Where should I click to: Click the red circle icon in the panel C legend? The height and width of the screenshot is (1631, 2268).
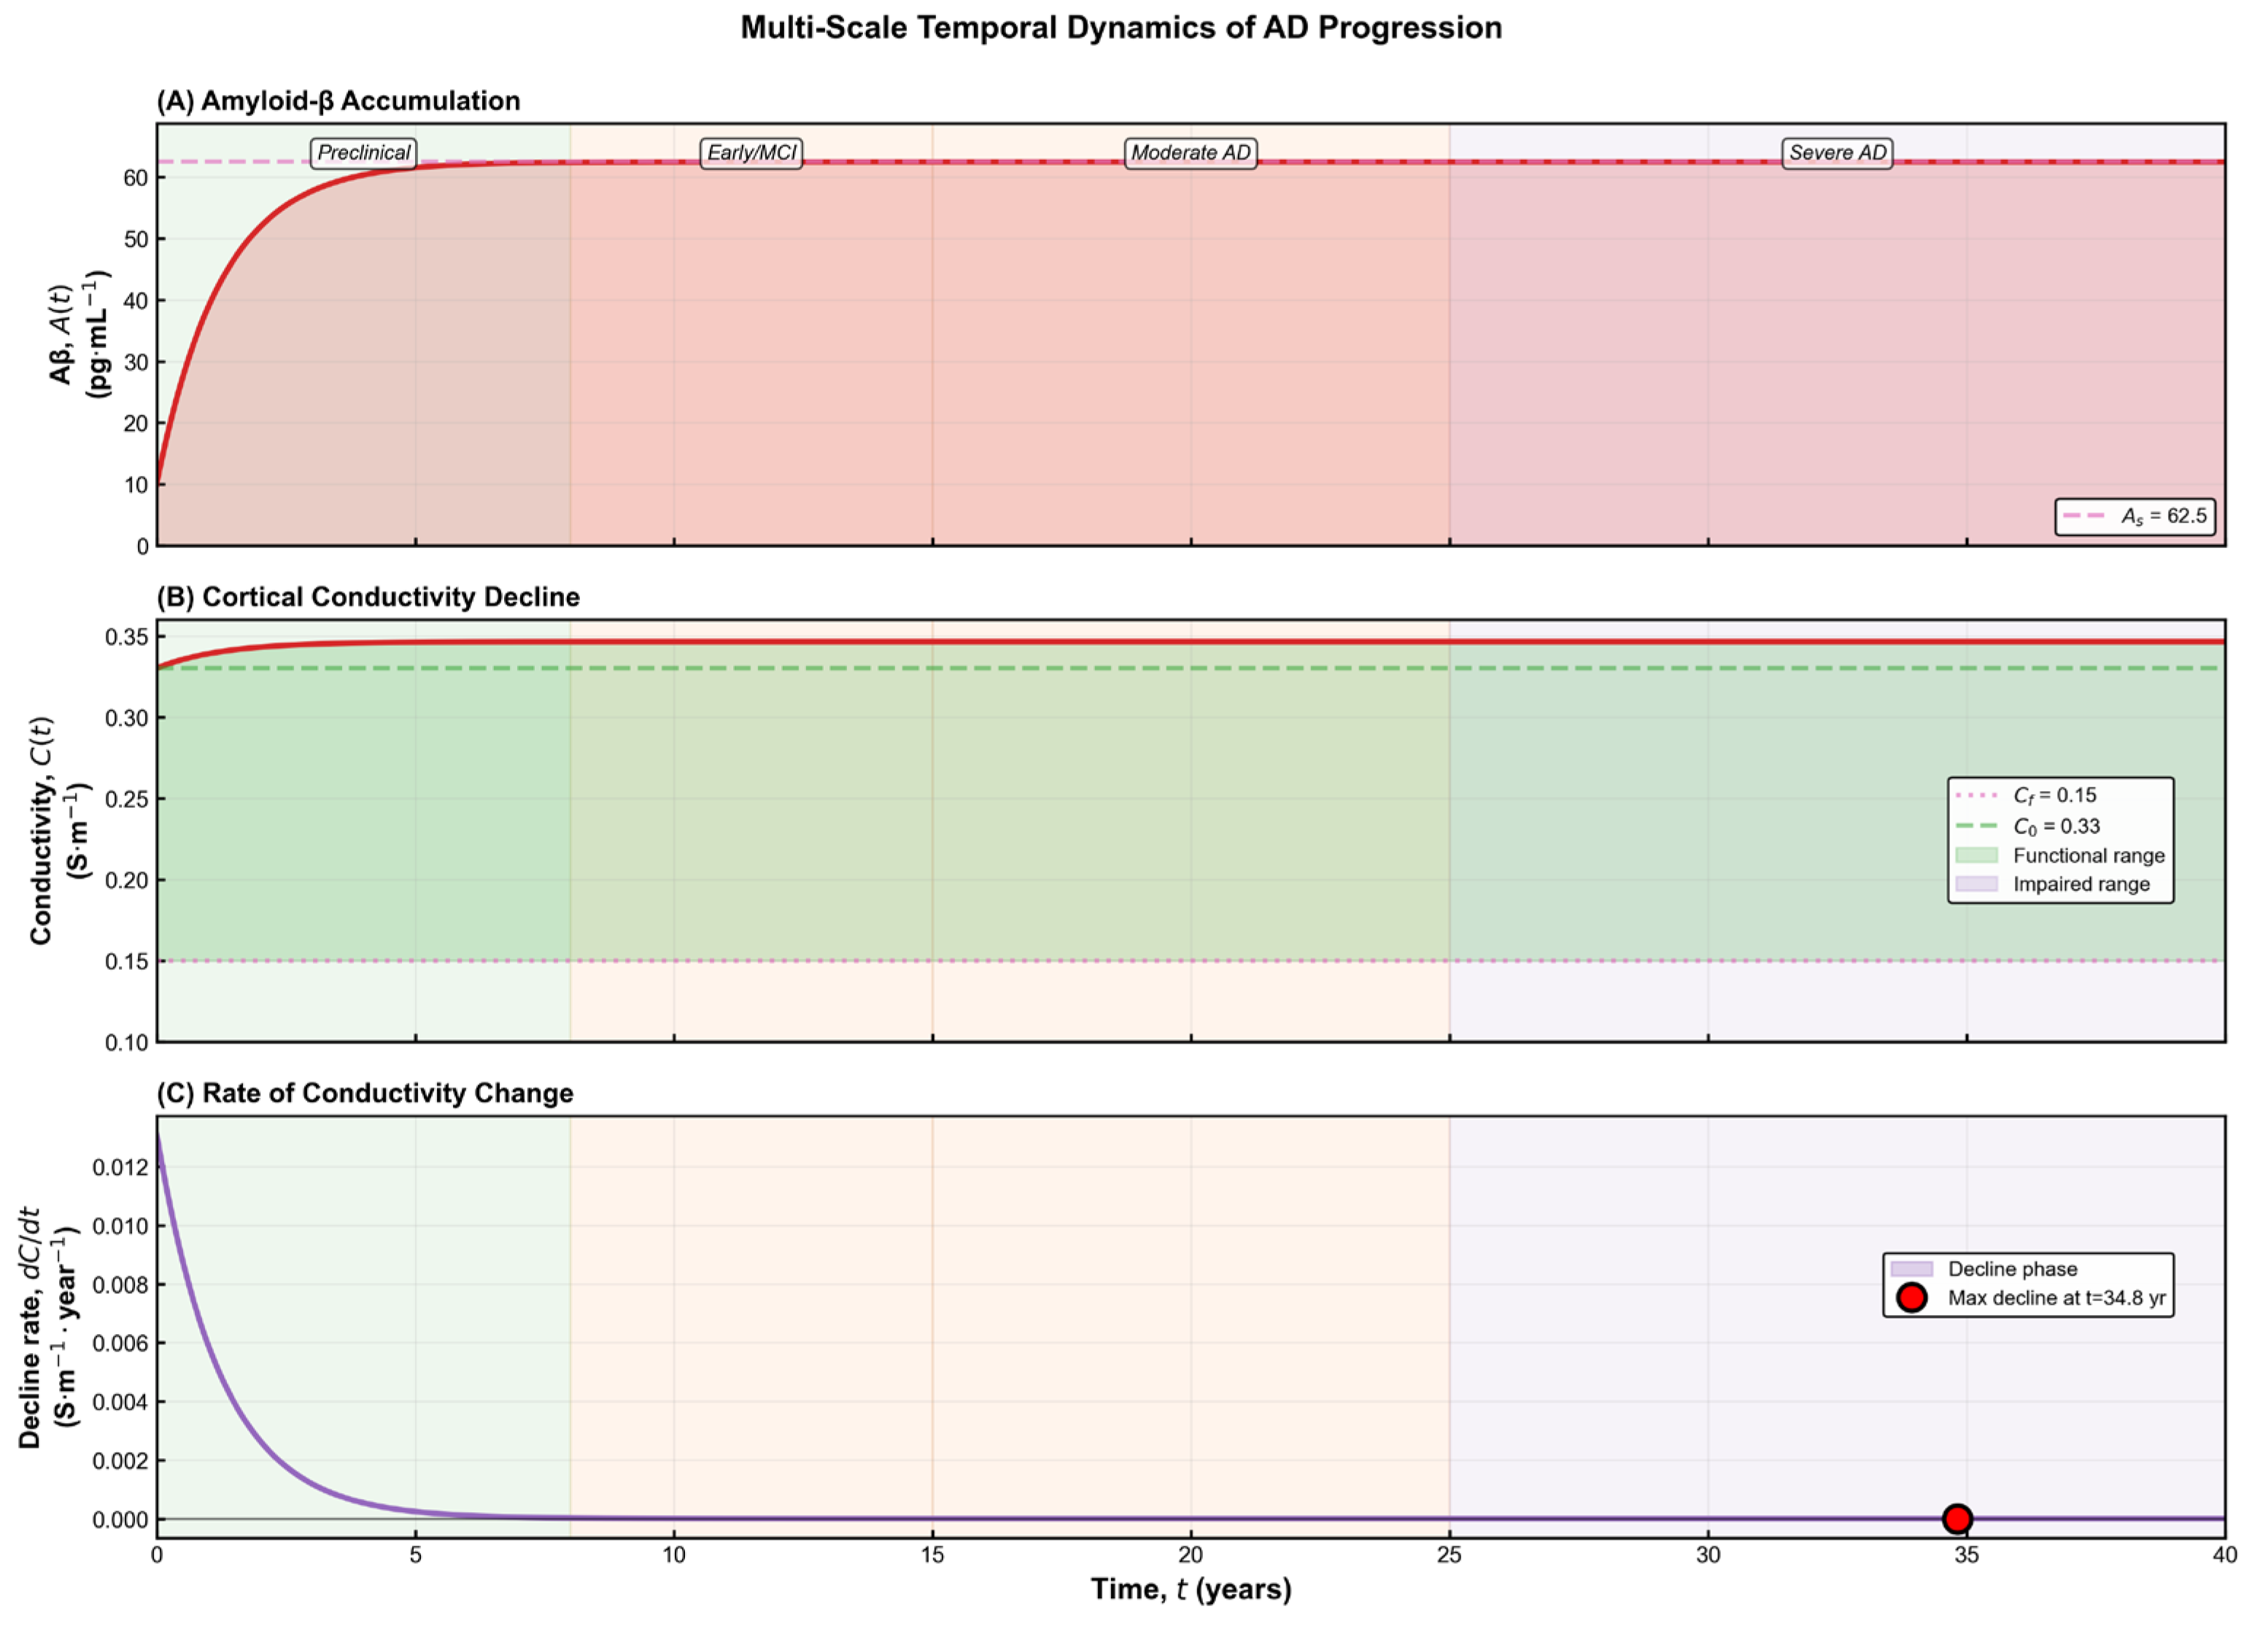tap(1911, 1299)
